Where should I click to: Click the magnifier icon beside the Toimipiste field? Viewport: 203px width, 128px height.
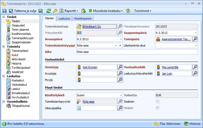tap(195, 39)
